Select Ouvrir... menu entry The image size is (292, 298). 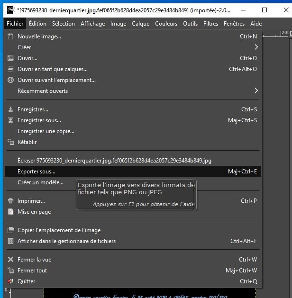(133, 58)
